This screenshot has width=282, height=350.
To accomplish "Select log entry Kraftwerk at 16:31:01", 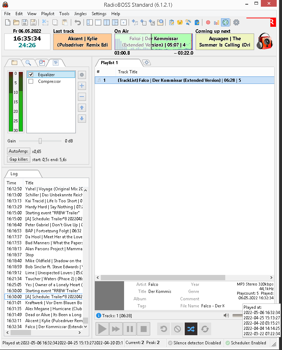I will point(44,303).
